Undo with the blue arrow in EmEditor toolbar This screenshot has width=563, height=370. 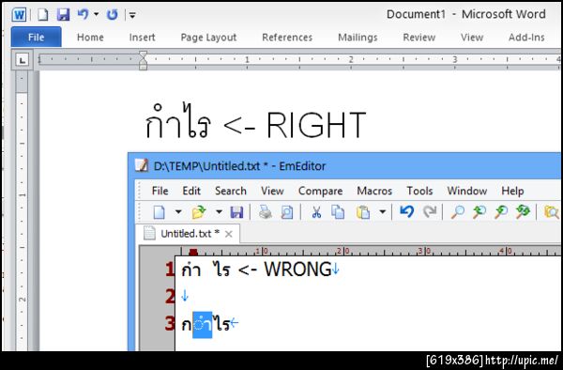pos(407,212)
